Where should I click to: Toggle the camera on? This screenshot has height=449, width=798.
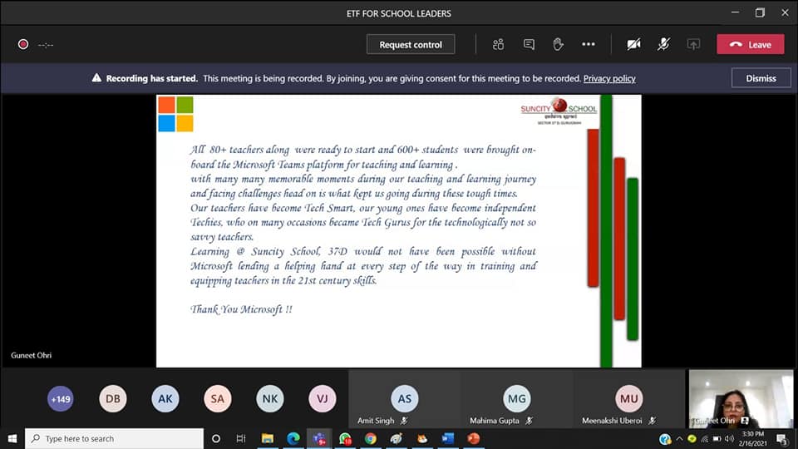pyautogui.click(x=633, y=44)
